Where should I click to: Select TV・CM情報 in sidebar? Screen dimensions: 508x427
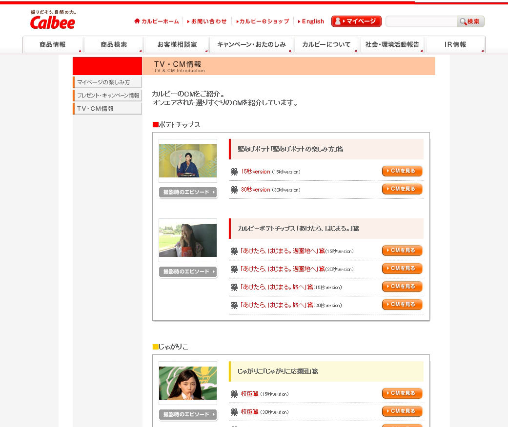[107, 109]
